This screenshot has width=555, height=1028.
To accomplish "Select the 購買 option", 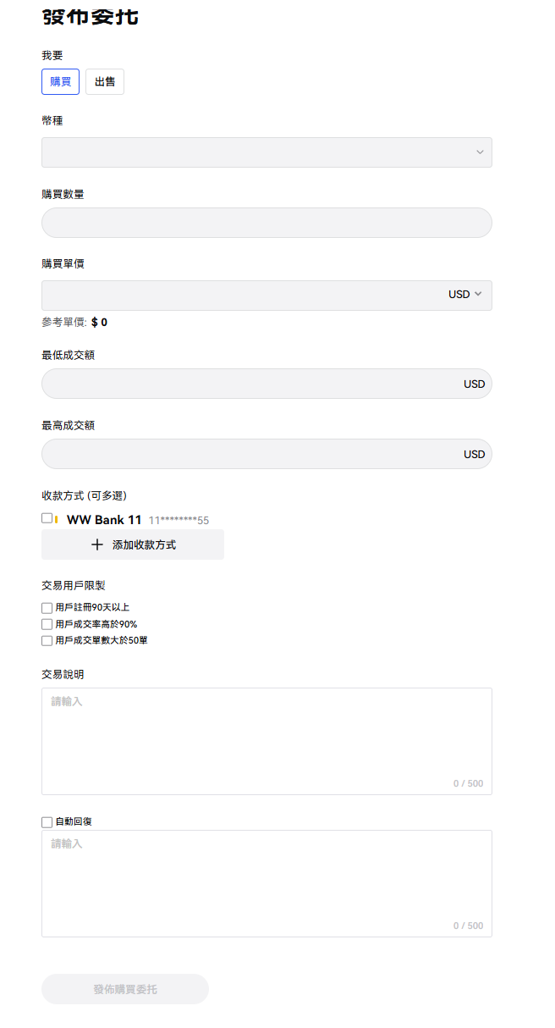I will [60, 82].
